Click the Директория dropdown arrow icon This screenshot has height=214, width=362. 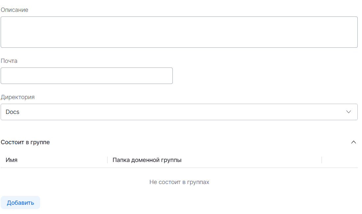(349, 112)
